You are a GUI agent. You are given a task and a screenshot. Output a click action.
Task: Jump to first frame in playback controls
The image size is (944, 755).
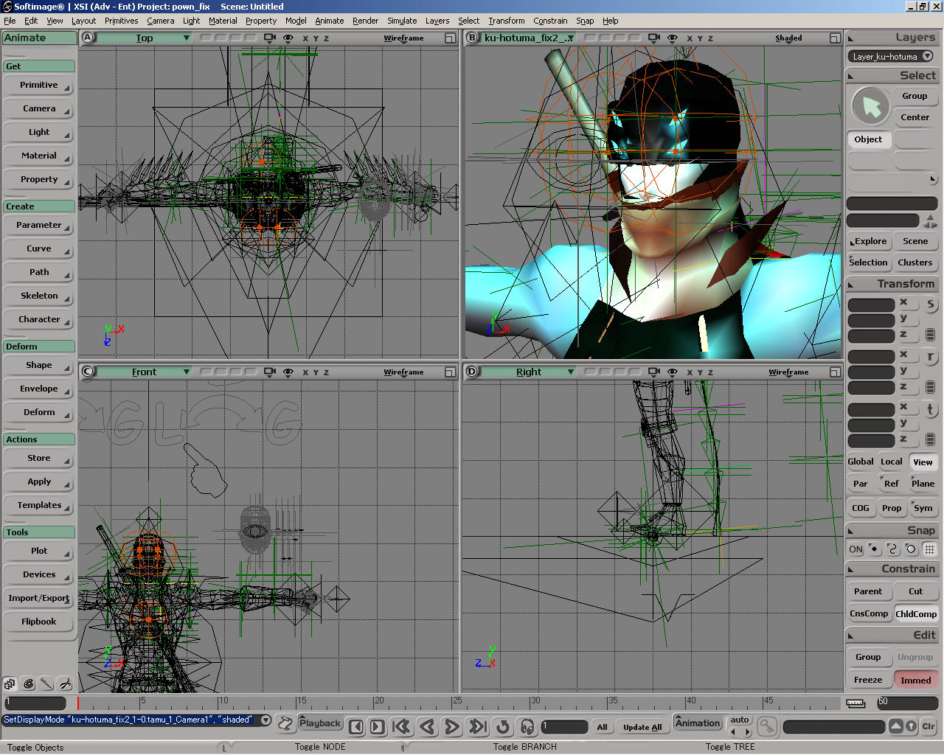[x=401, y=727]
